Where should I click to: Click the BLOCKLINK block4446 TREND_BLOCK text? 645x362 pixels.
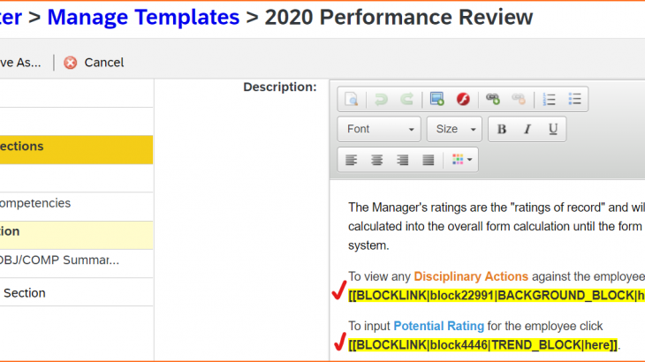tap(482, 344)
